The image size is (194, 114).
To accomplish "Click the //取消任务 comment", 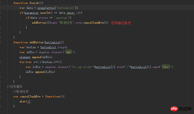I will 21,91.
